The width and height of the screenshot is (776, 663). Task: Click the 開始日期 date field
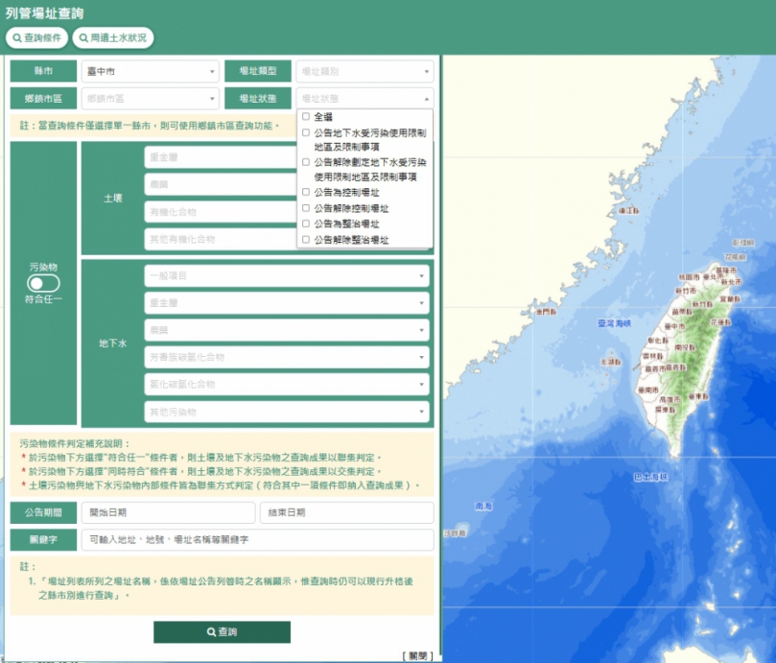[167, 512]
